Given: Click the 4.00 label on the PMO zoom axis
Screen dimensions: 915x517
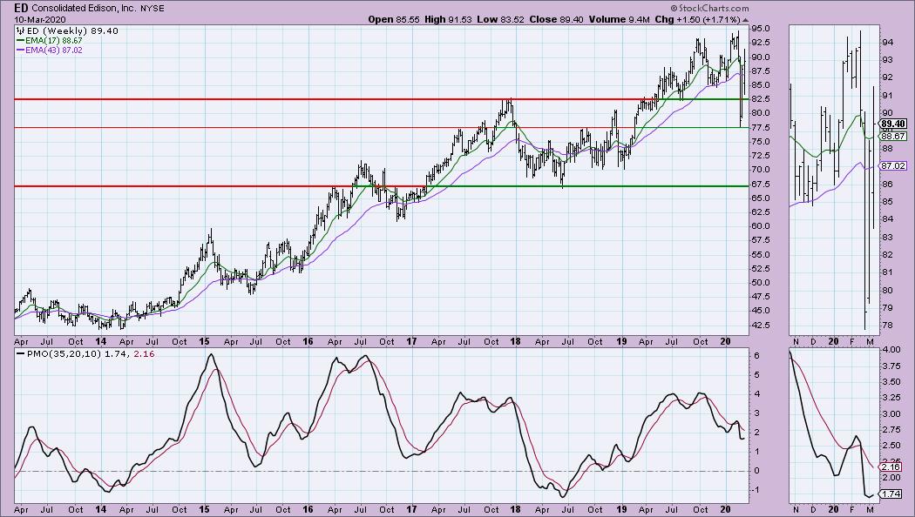Looking at the screenshot, I should pyautogui.click(x=891, y=350).
